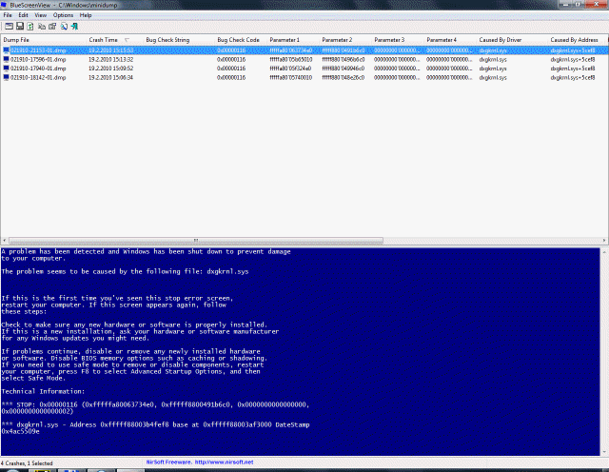Select 021910-18142-01.dmp file name
This screenshot has height=472, width=609.
point(38,77)
